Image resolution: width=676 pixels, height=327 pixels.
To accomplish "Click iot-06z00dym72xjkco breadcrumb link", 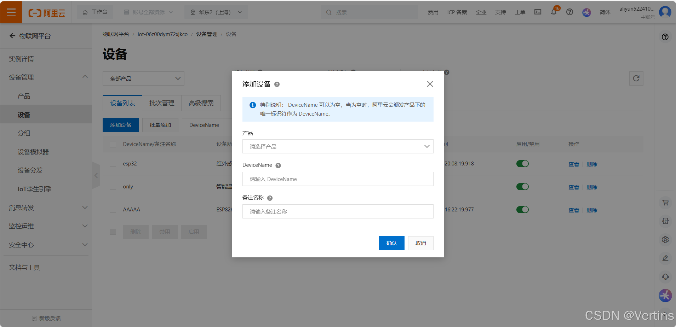I will pos(162,34).
